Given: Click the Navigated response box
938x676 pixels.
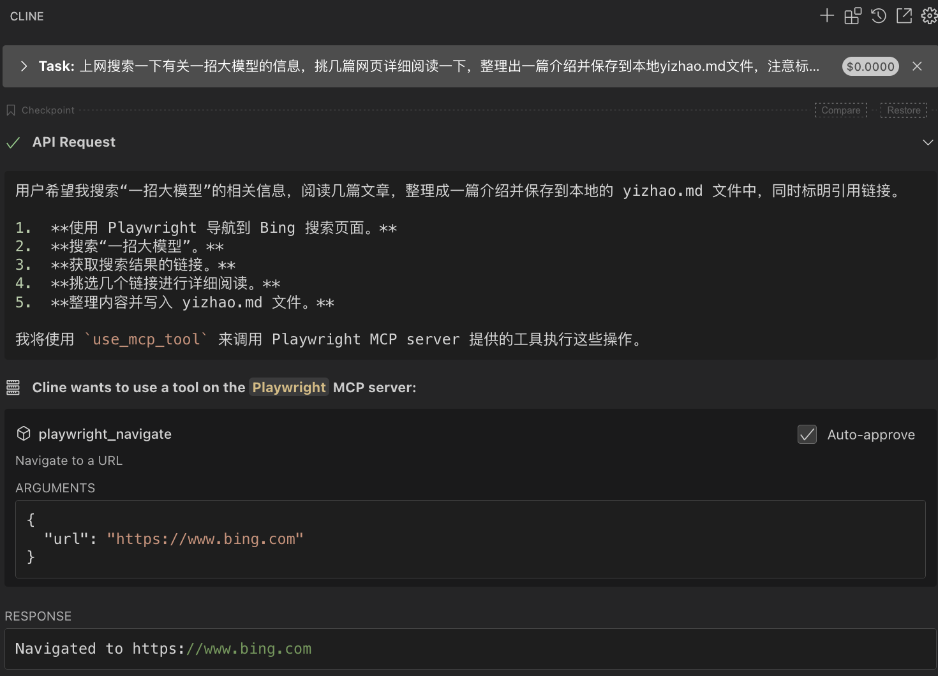Looking at the screenshot, I should pyautogui.click(x=470, y=649).
